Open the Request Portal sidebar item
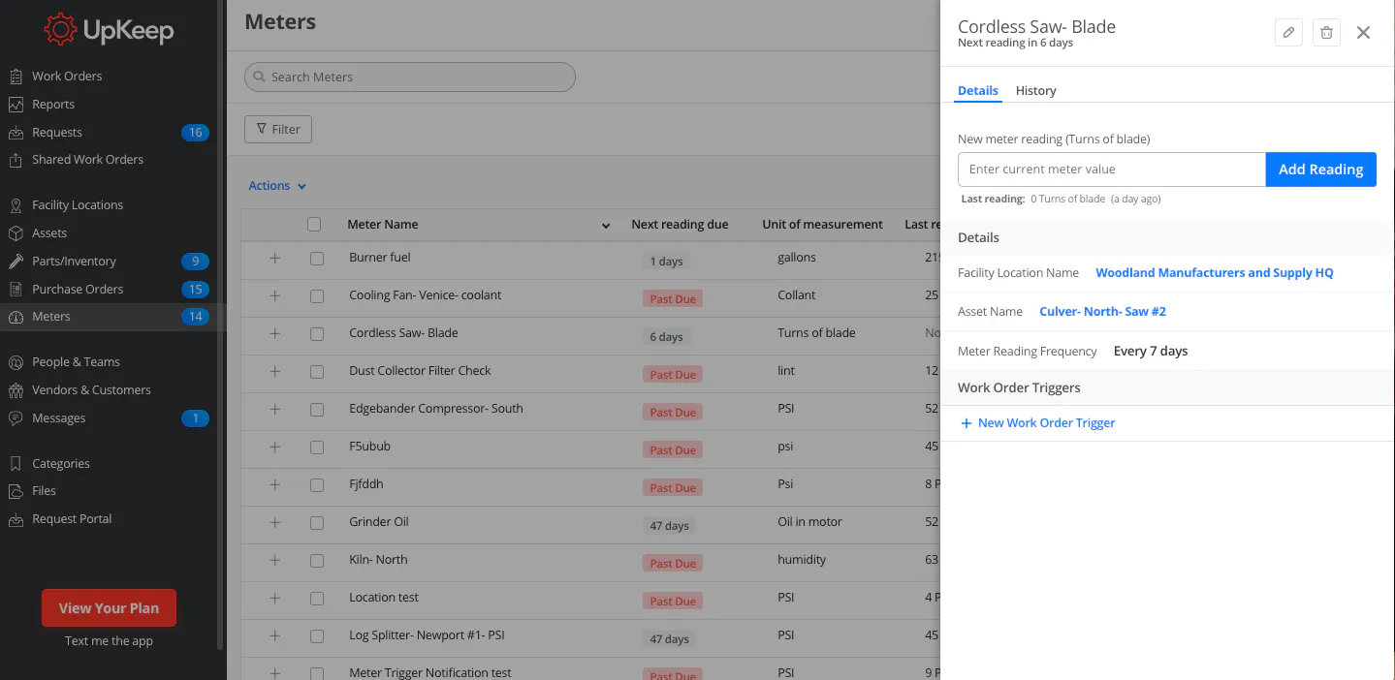 click(72, 518)
